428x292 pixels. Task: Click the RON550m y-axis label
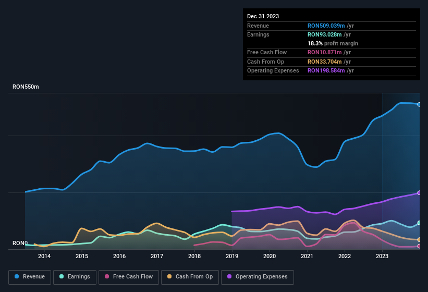[x=26, y=87]
